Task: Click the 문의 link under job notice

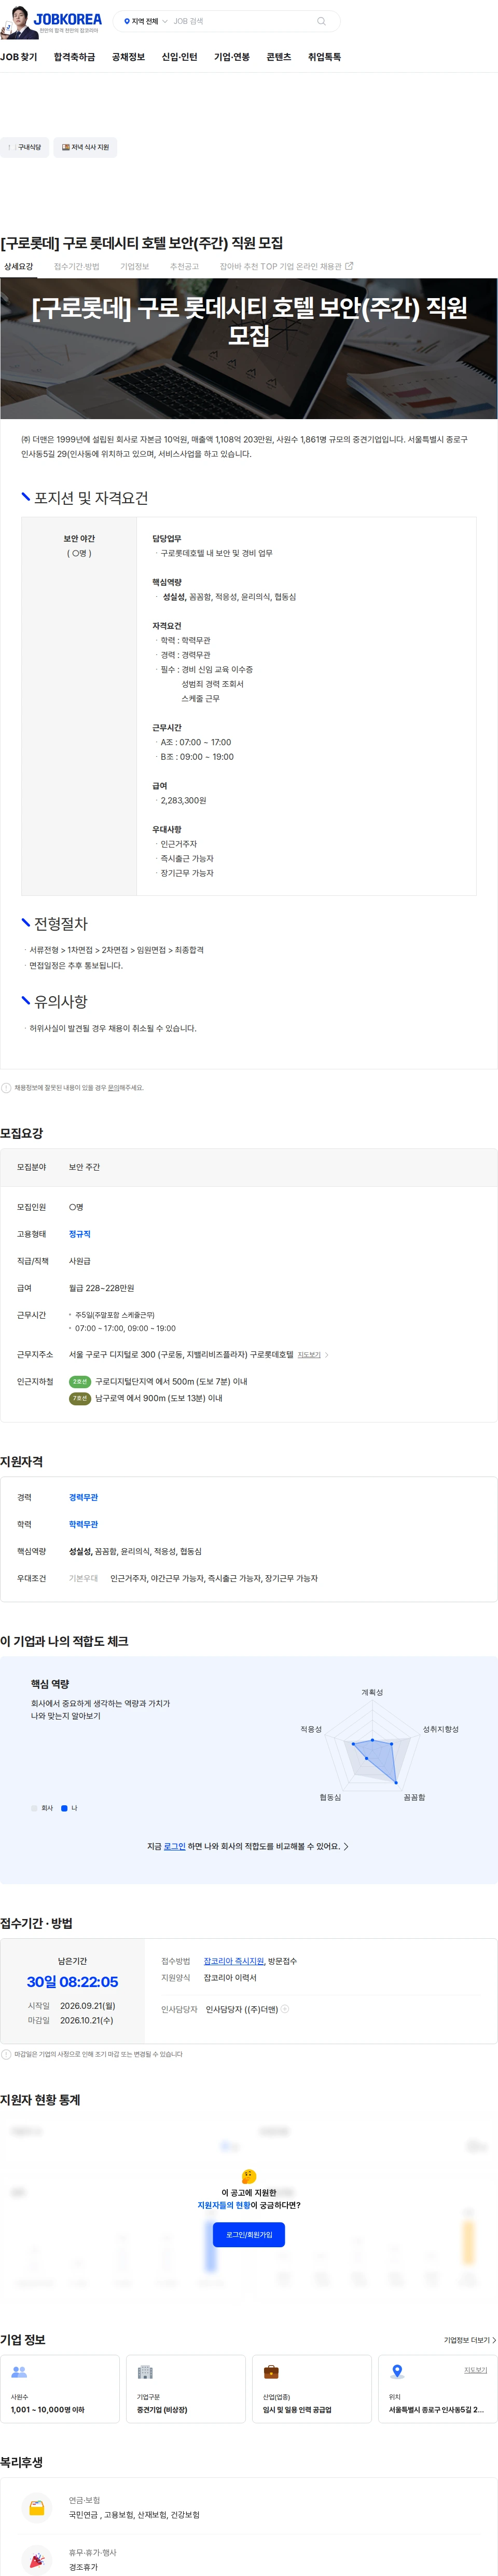Action: coord(114,1088)
